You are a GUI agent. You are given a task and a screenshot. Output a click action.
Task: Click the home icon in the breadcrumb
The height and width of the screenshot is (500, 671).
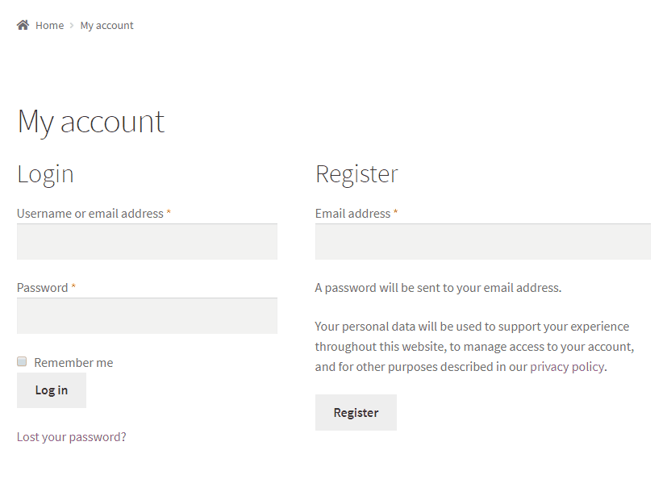click(x=23, y=24)
